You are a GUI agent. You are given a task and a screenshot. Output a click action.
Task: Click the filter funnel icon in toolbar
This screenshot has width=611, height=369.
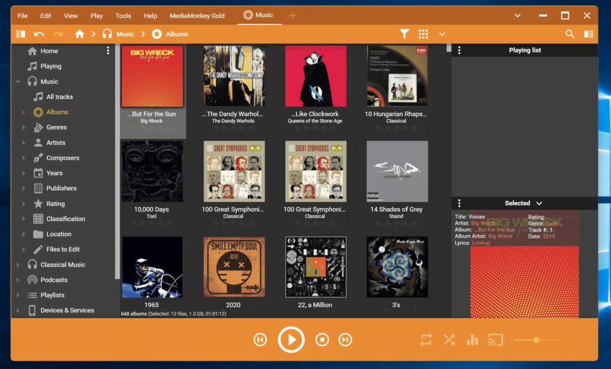coord(405,34)
